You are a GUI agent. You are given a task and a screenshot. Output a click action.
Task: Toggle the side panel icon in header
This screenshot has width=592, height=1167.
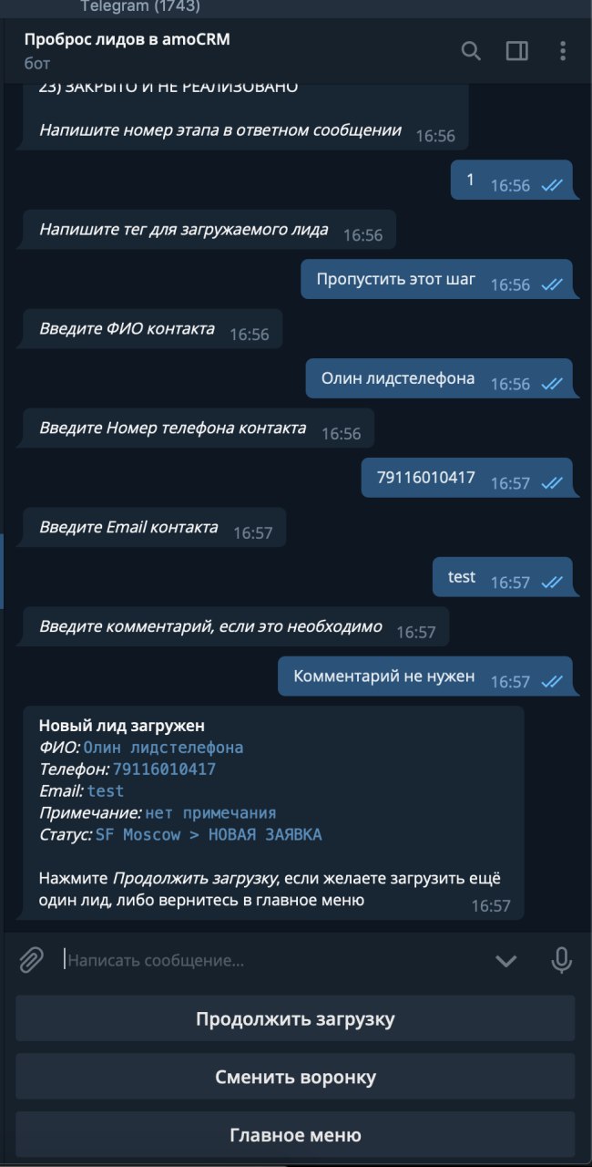pos(517,51)
